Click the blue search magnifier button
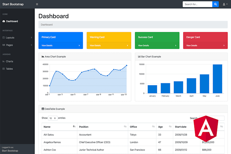Screen dimensions: 231x154 tap(215, 4)
